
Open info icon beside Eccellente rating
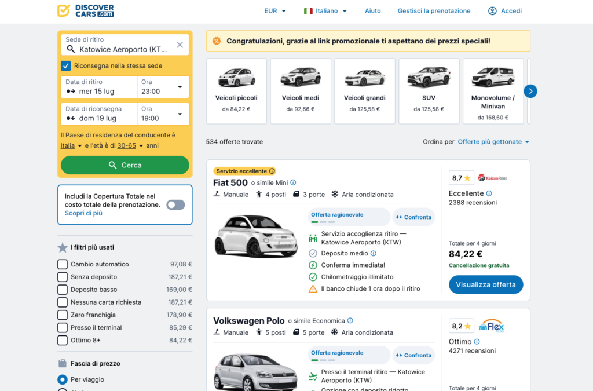pos(489,193)
